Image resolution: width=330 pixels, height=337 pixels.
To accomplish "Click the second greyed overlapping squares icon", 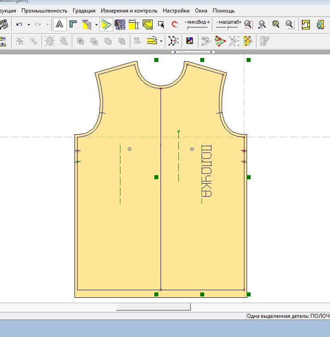I will coord(94,41).
